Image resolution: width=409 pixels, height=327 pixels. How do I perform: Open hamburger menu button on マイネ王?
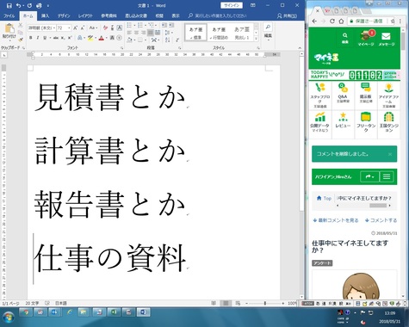[387, 176]
